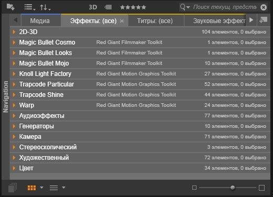Select the Trapcode Particular title
Image resolution: width=273 pixels, height=197 pixels.
[x=47, y=84]
